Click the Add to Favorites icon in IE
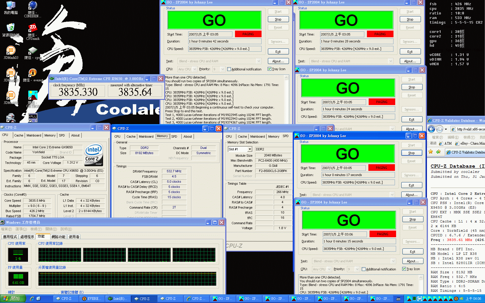The width and height of the screenshot is (485, 303). point(438,152)
